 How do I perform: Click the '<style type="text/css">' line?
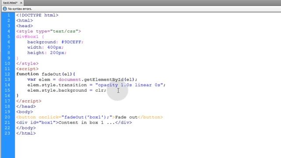49,31
